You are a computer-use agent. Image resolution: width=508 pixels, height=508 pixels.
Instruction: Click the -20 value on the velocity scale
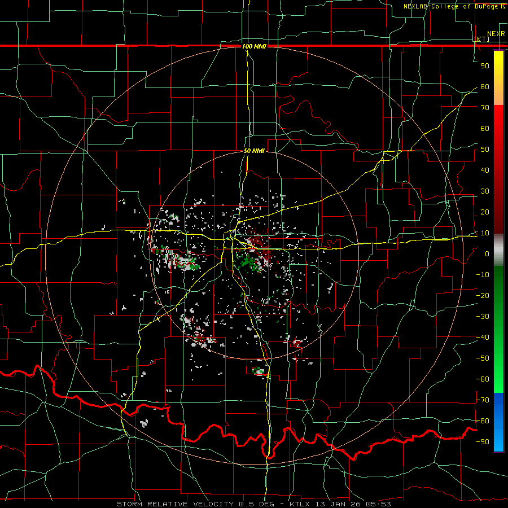pyautogui.click(x=483, y=296)
